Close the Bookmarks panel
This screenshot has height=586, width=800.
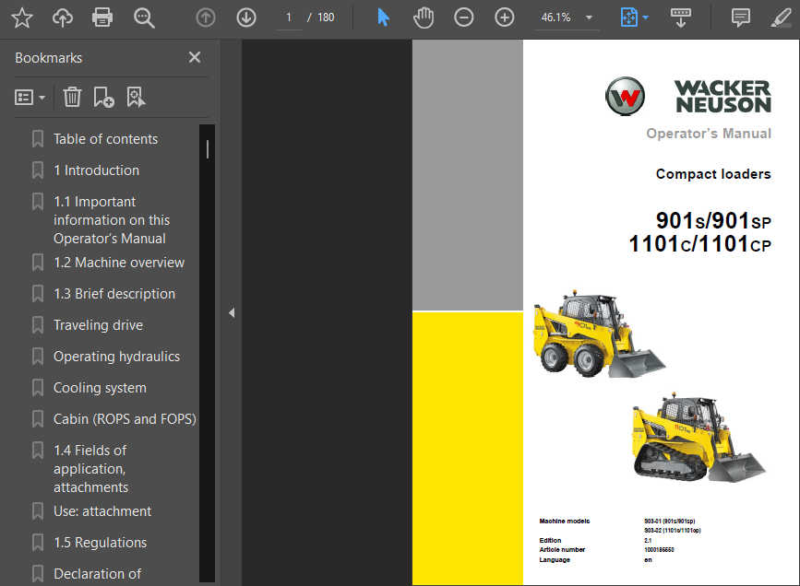(x=195, y=57)
